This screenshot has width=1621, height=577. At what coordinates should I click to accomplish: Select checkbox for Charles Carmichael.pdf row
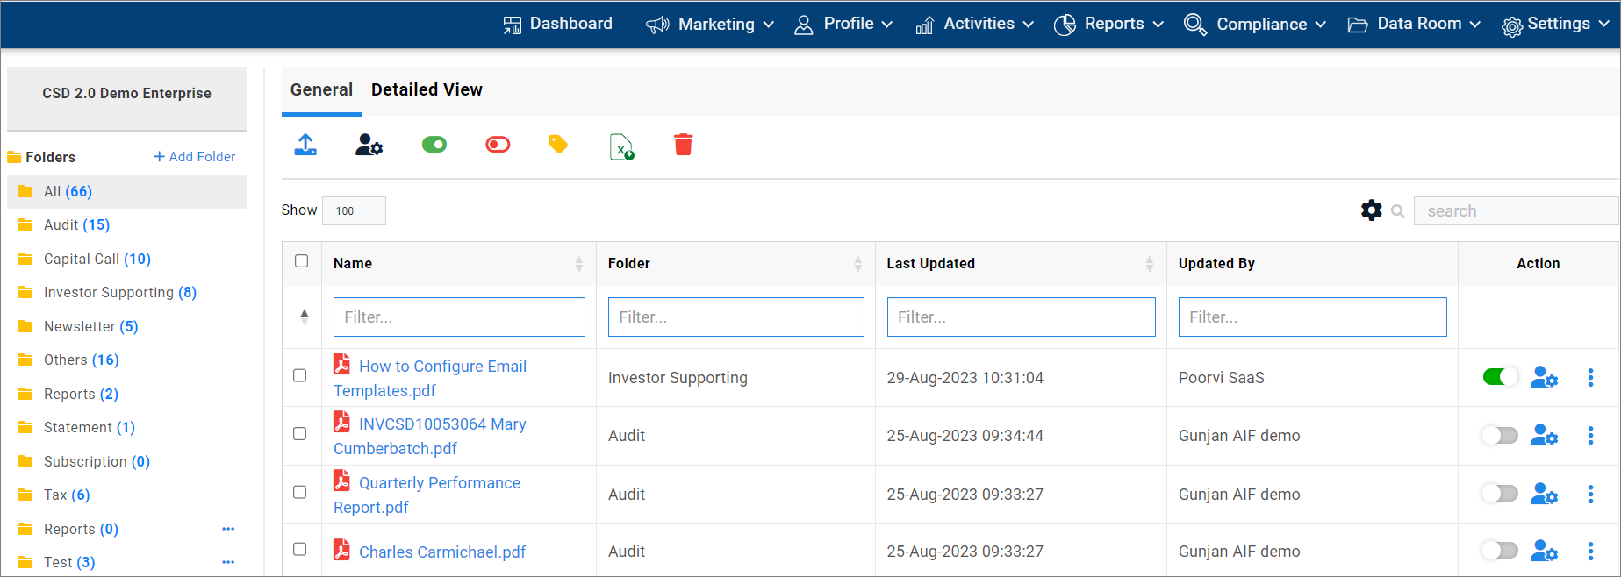[x=300, y=550]
